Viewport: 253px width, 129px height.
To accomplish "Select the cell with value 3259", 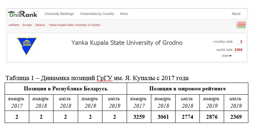I will (x=139, y=117).
